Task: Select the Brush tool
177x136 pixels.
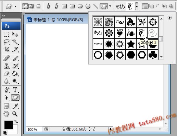Action: click(15, 58)
